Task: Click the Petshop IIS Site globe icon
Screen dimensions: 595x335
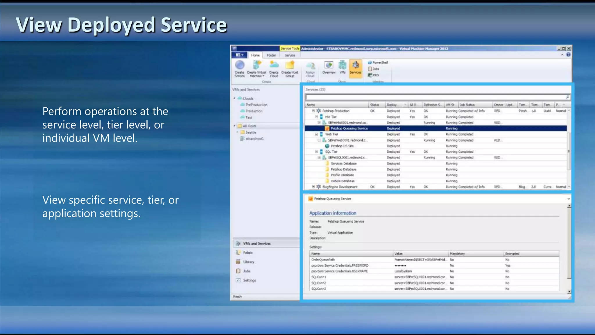Action: pyautogui.click(x=327, y=146)
